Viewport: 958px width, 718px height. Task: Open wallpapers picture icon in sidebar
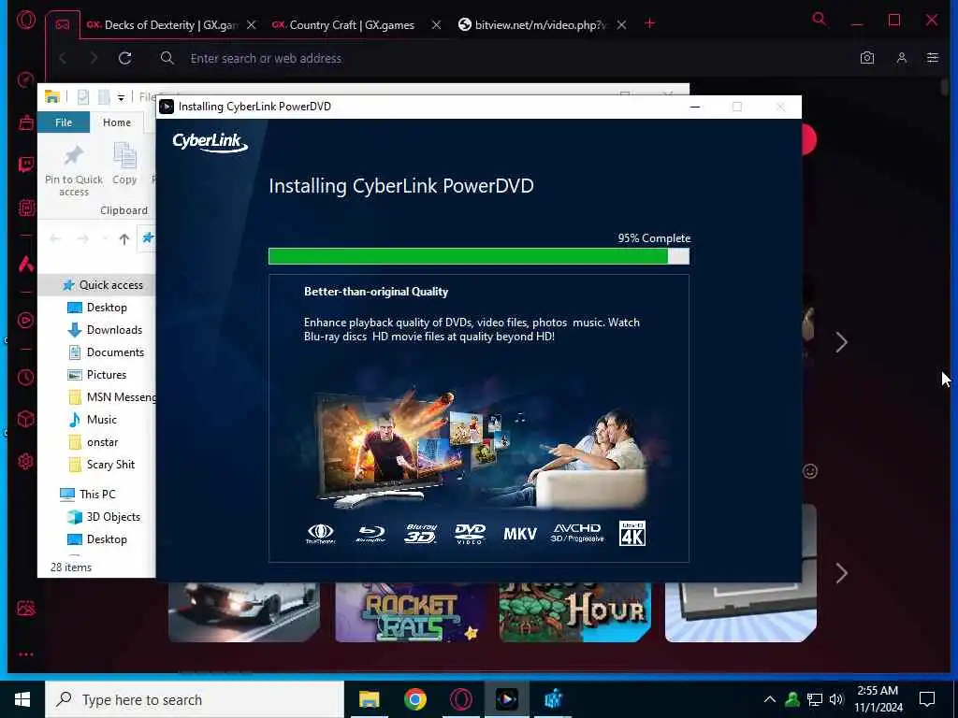pyautogui.click(x=25, y=608)
